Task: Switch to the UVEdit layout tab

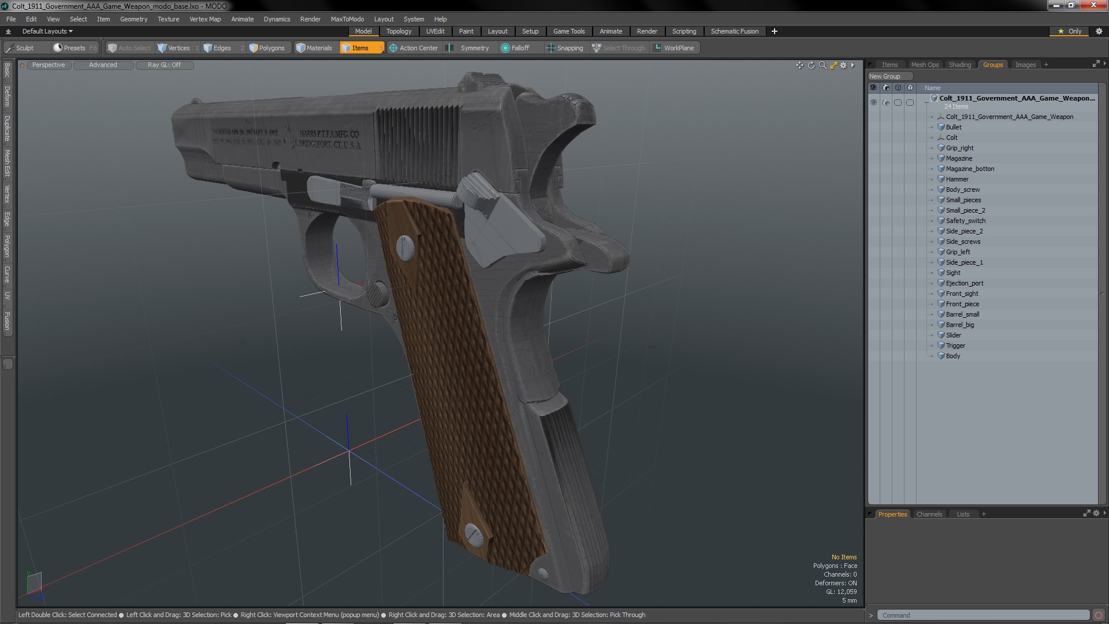Action: click(x=435, y=31)
